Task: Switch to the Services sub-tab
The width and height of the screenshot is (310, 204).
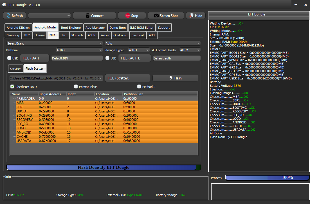Action: [x=15, y=68]
